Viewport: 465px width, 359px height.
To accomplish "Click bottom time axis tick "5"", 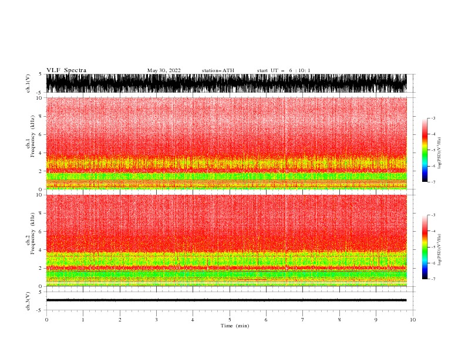I will [230, 320].
